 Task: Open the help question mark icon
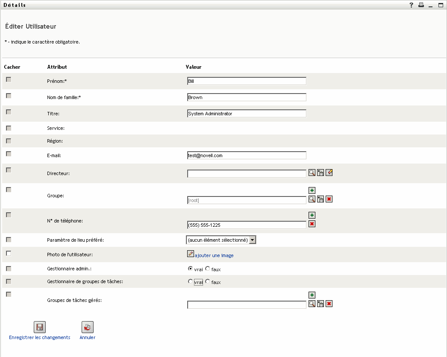point(412,5)
